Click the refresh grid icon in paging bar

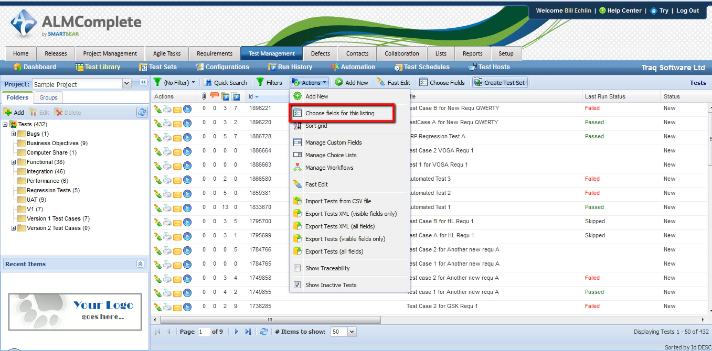(264, 332)
